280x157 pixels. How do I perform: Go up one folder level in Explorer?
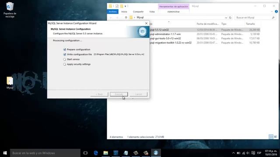click(126, 17)
